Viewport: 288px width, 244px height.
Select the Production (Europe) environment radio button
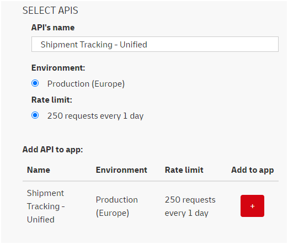coord(35,83)
